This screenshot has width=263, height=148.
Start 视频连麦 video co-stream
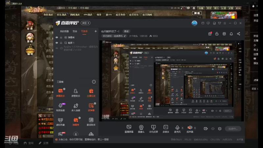click(x=60, y=107)
